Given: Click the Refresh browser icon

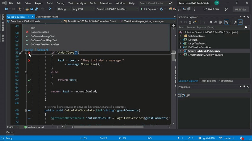Looking at the screenshot, I should coord(161,9).
